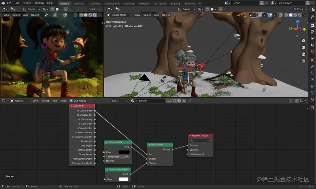
Task: Switch to the Animation workspace tab
Action: click(144, 4)
